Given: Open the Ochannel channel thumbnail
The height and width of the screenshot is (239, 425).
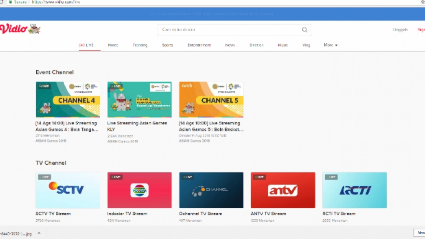Looking at the screenshot, I should pyautogui.click(x=211, y=190).
